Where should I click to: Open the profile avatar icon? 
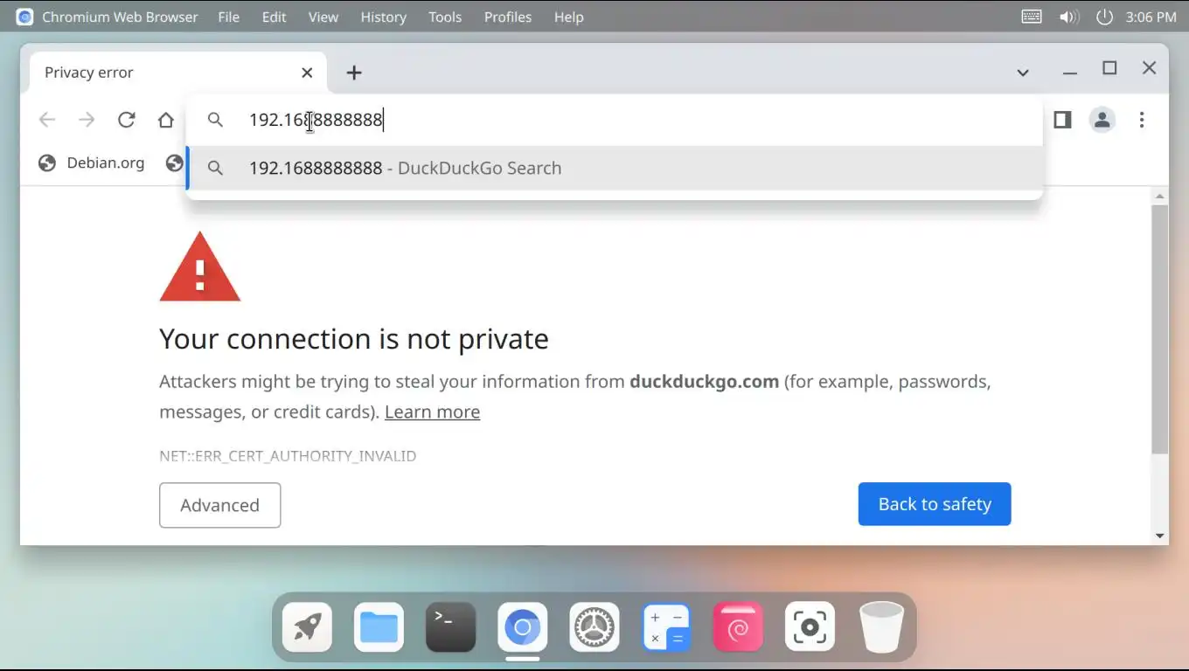[x=1102, y=120]
